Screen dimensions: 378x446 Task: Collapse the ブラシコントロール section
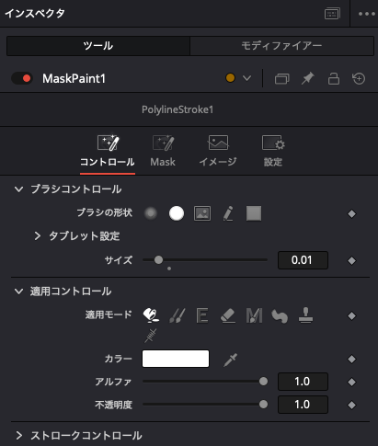click(18, 189)
